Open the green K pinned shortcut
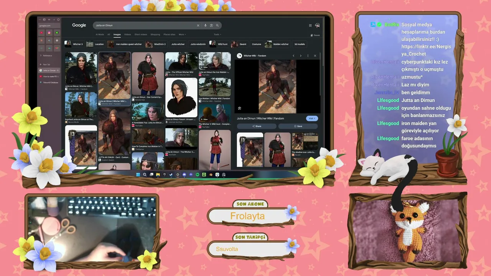Viewport: 491px width, 276px height. pos(57,33)
